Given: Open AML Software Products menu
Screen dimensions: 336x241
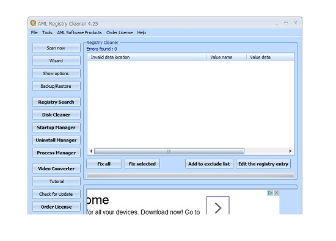Looking at the screenshot, I should (79, 32).
